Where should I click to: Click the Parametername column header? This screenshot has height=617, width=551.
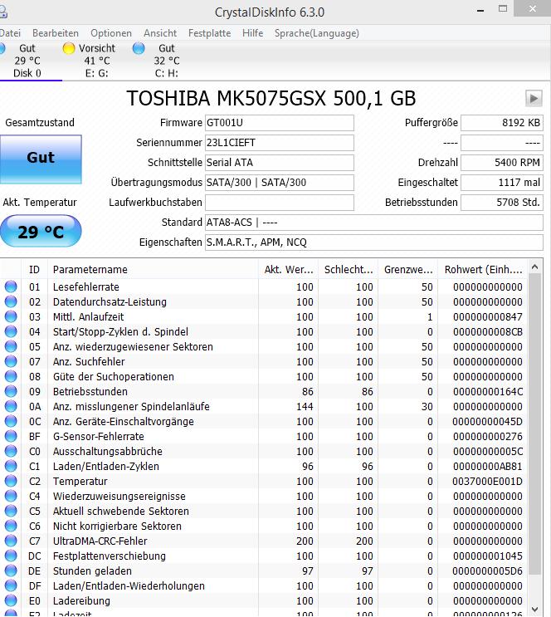(x=153, y=270)
